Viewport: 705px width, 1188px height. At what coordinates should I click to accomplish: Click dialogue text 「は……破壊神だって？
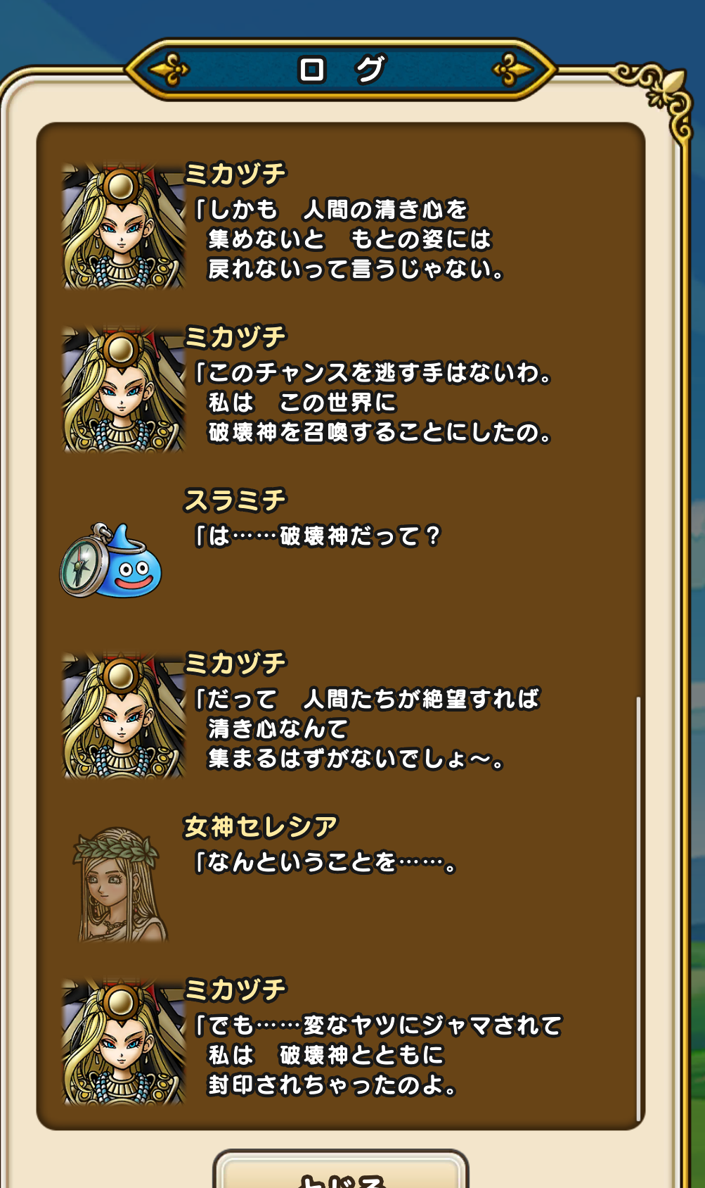click(x=318, y=536)
